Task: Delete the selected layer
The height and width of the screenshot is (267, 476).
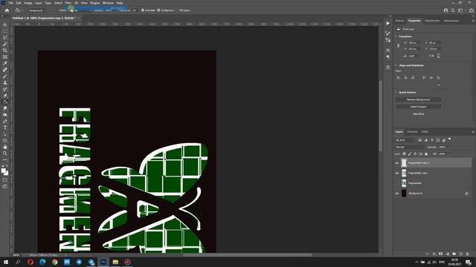Action: 468,254
